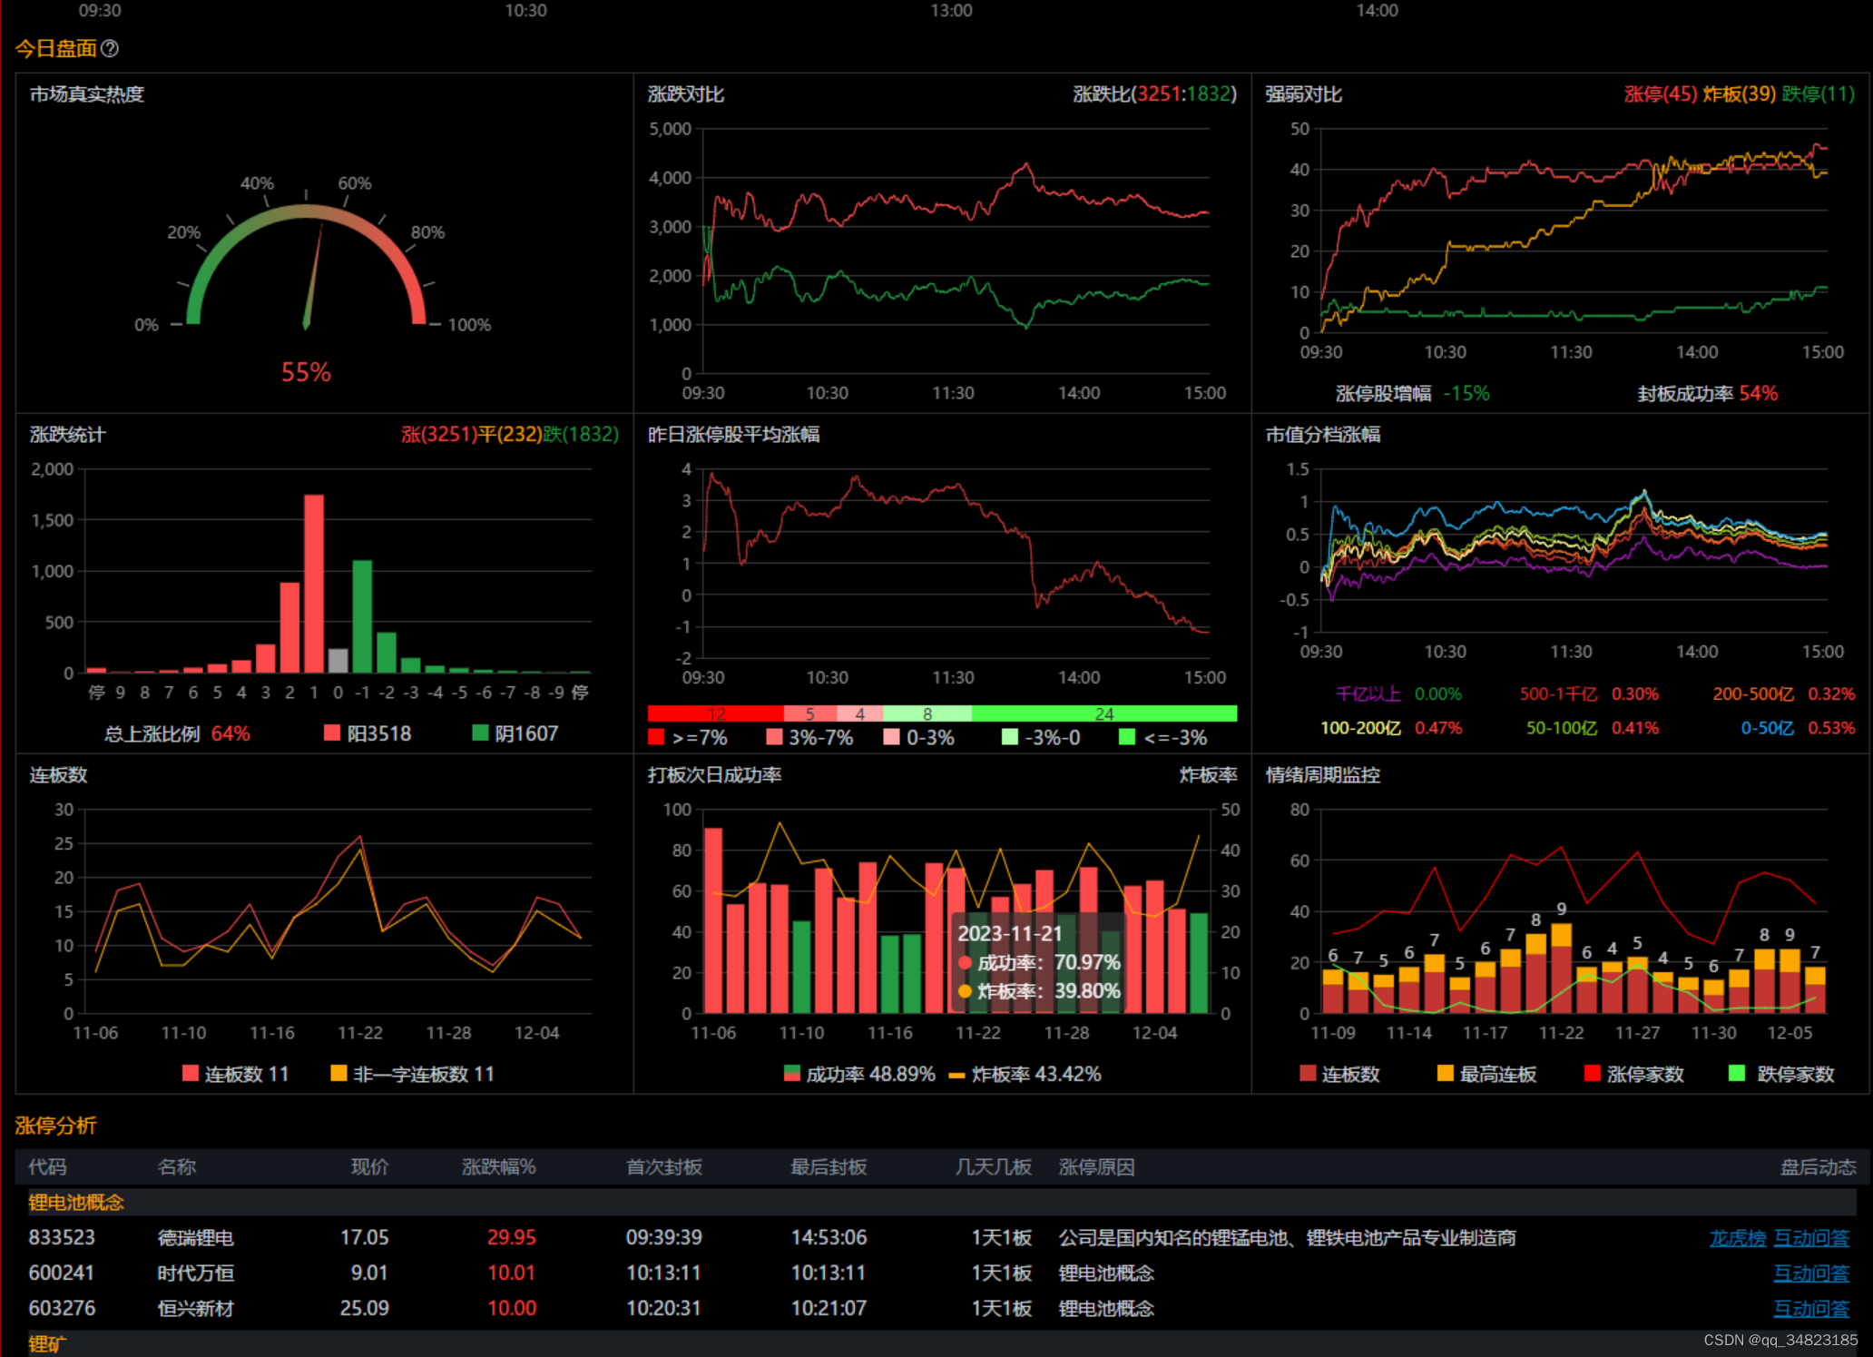Click 涨停(45) label in 强弱对比

[x=1660, y=94]
